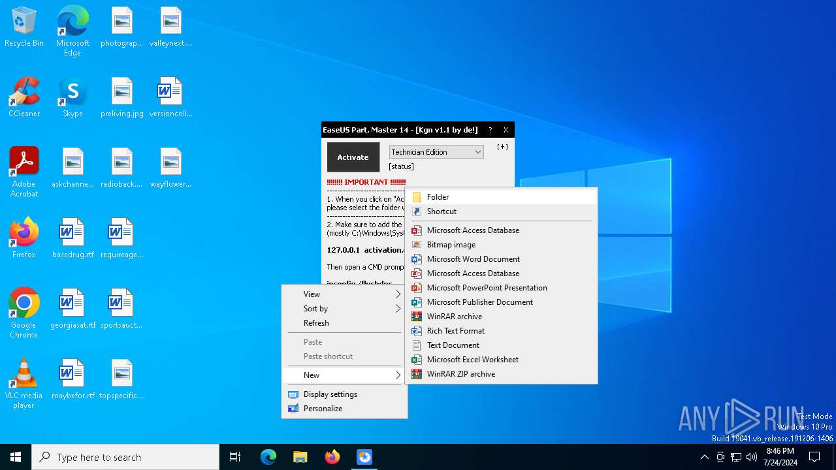Open the Technician Edition dropdown
Viewport: 836px width, 470px height.
(436, 152)
